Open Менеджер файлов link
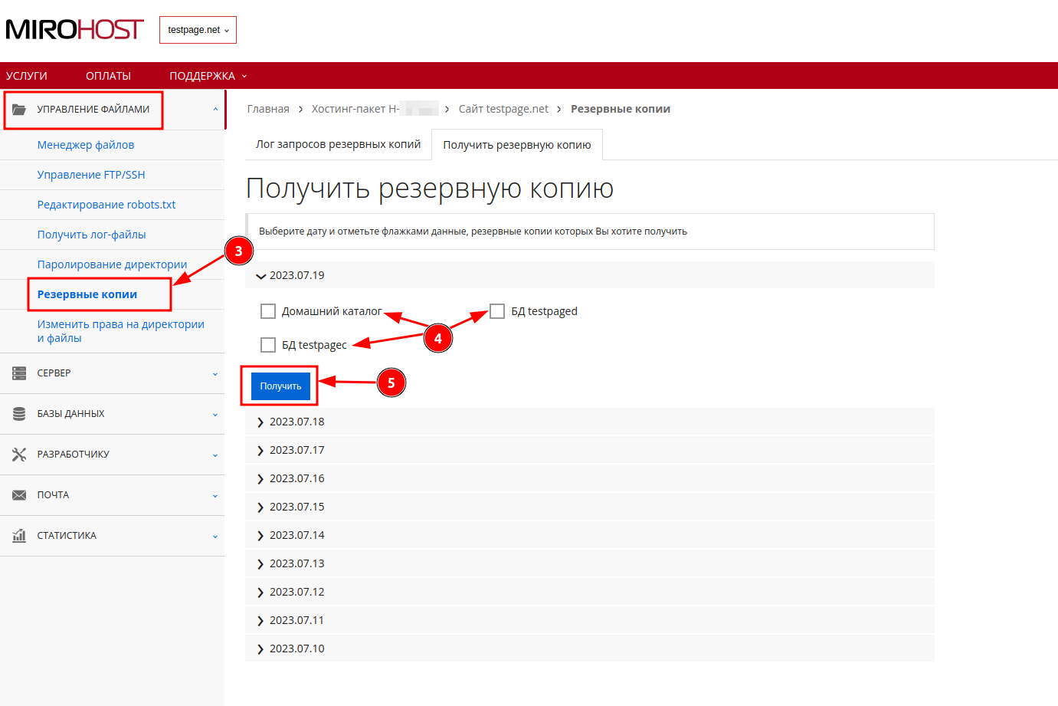This screenshot has height=706, width=1058. [86, 145]
